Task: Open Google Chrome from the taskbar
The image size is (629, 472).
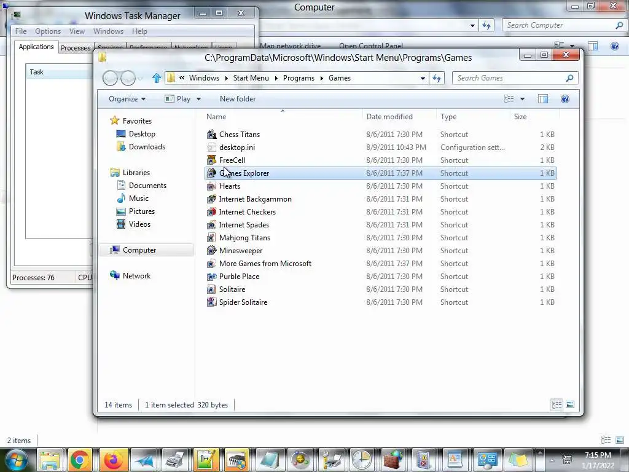Action: [80, 460]
